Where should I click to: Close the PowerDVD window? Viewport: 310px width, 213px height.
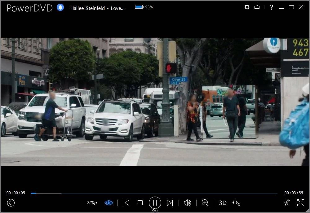301,7
